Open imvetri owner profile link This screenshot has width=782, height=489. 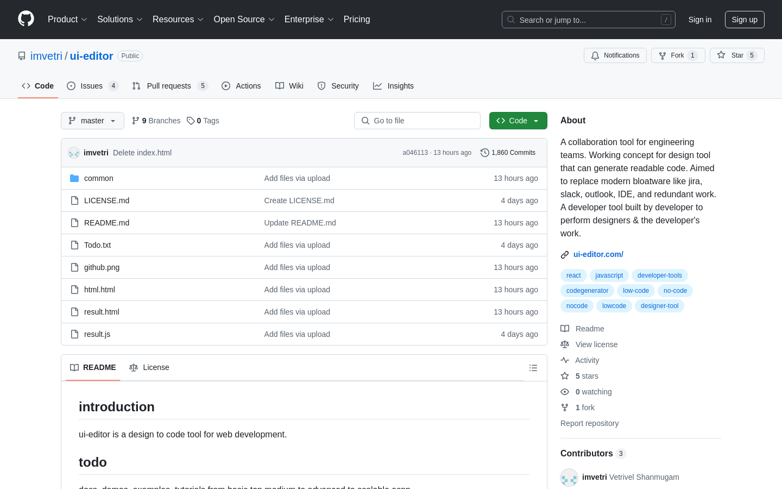[46, 56]
